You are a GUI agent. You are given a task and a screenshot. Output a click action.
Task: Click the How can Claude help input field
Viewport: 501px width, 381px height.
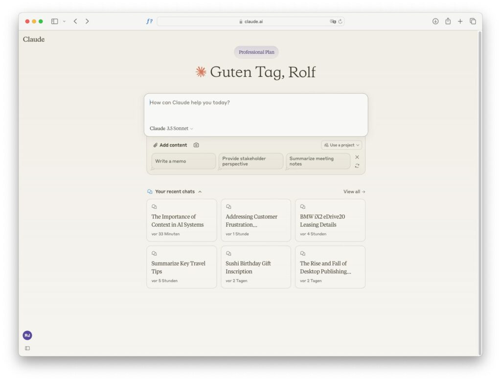256,109
